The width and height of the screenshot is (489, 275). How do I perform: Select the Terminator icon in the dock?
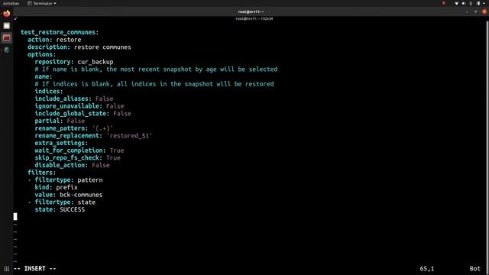[7, 37]
